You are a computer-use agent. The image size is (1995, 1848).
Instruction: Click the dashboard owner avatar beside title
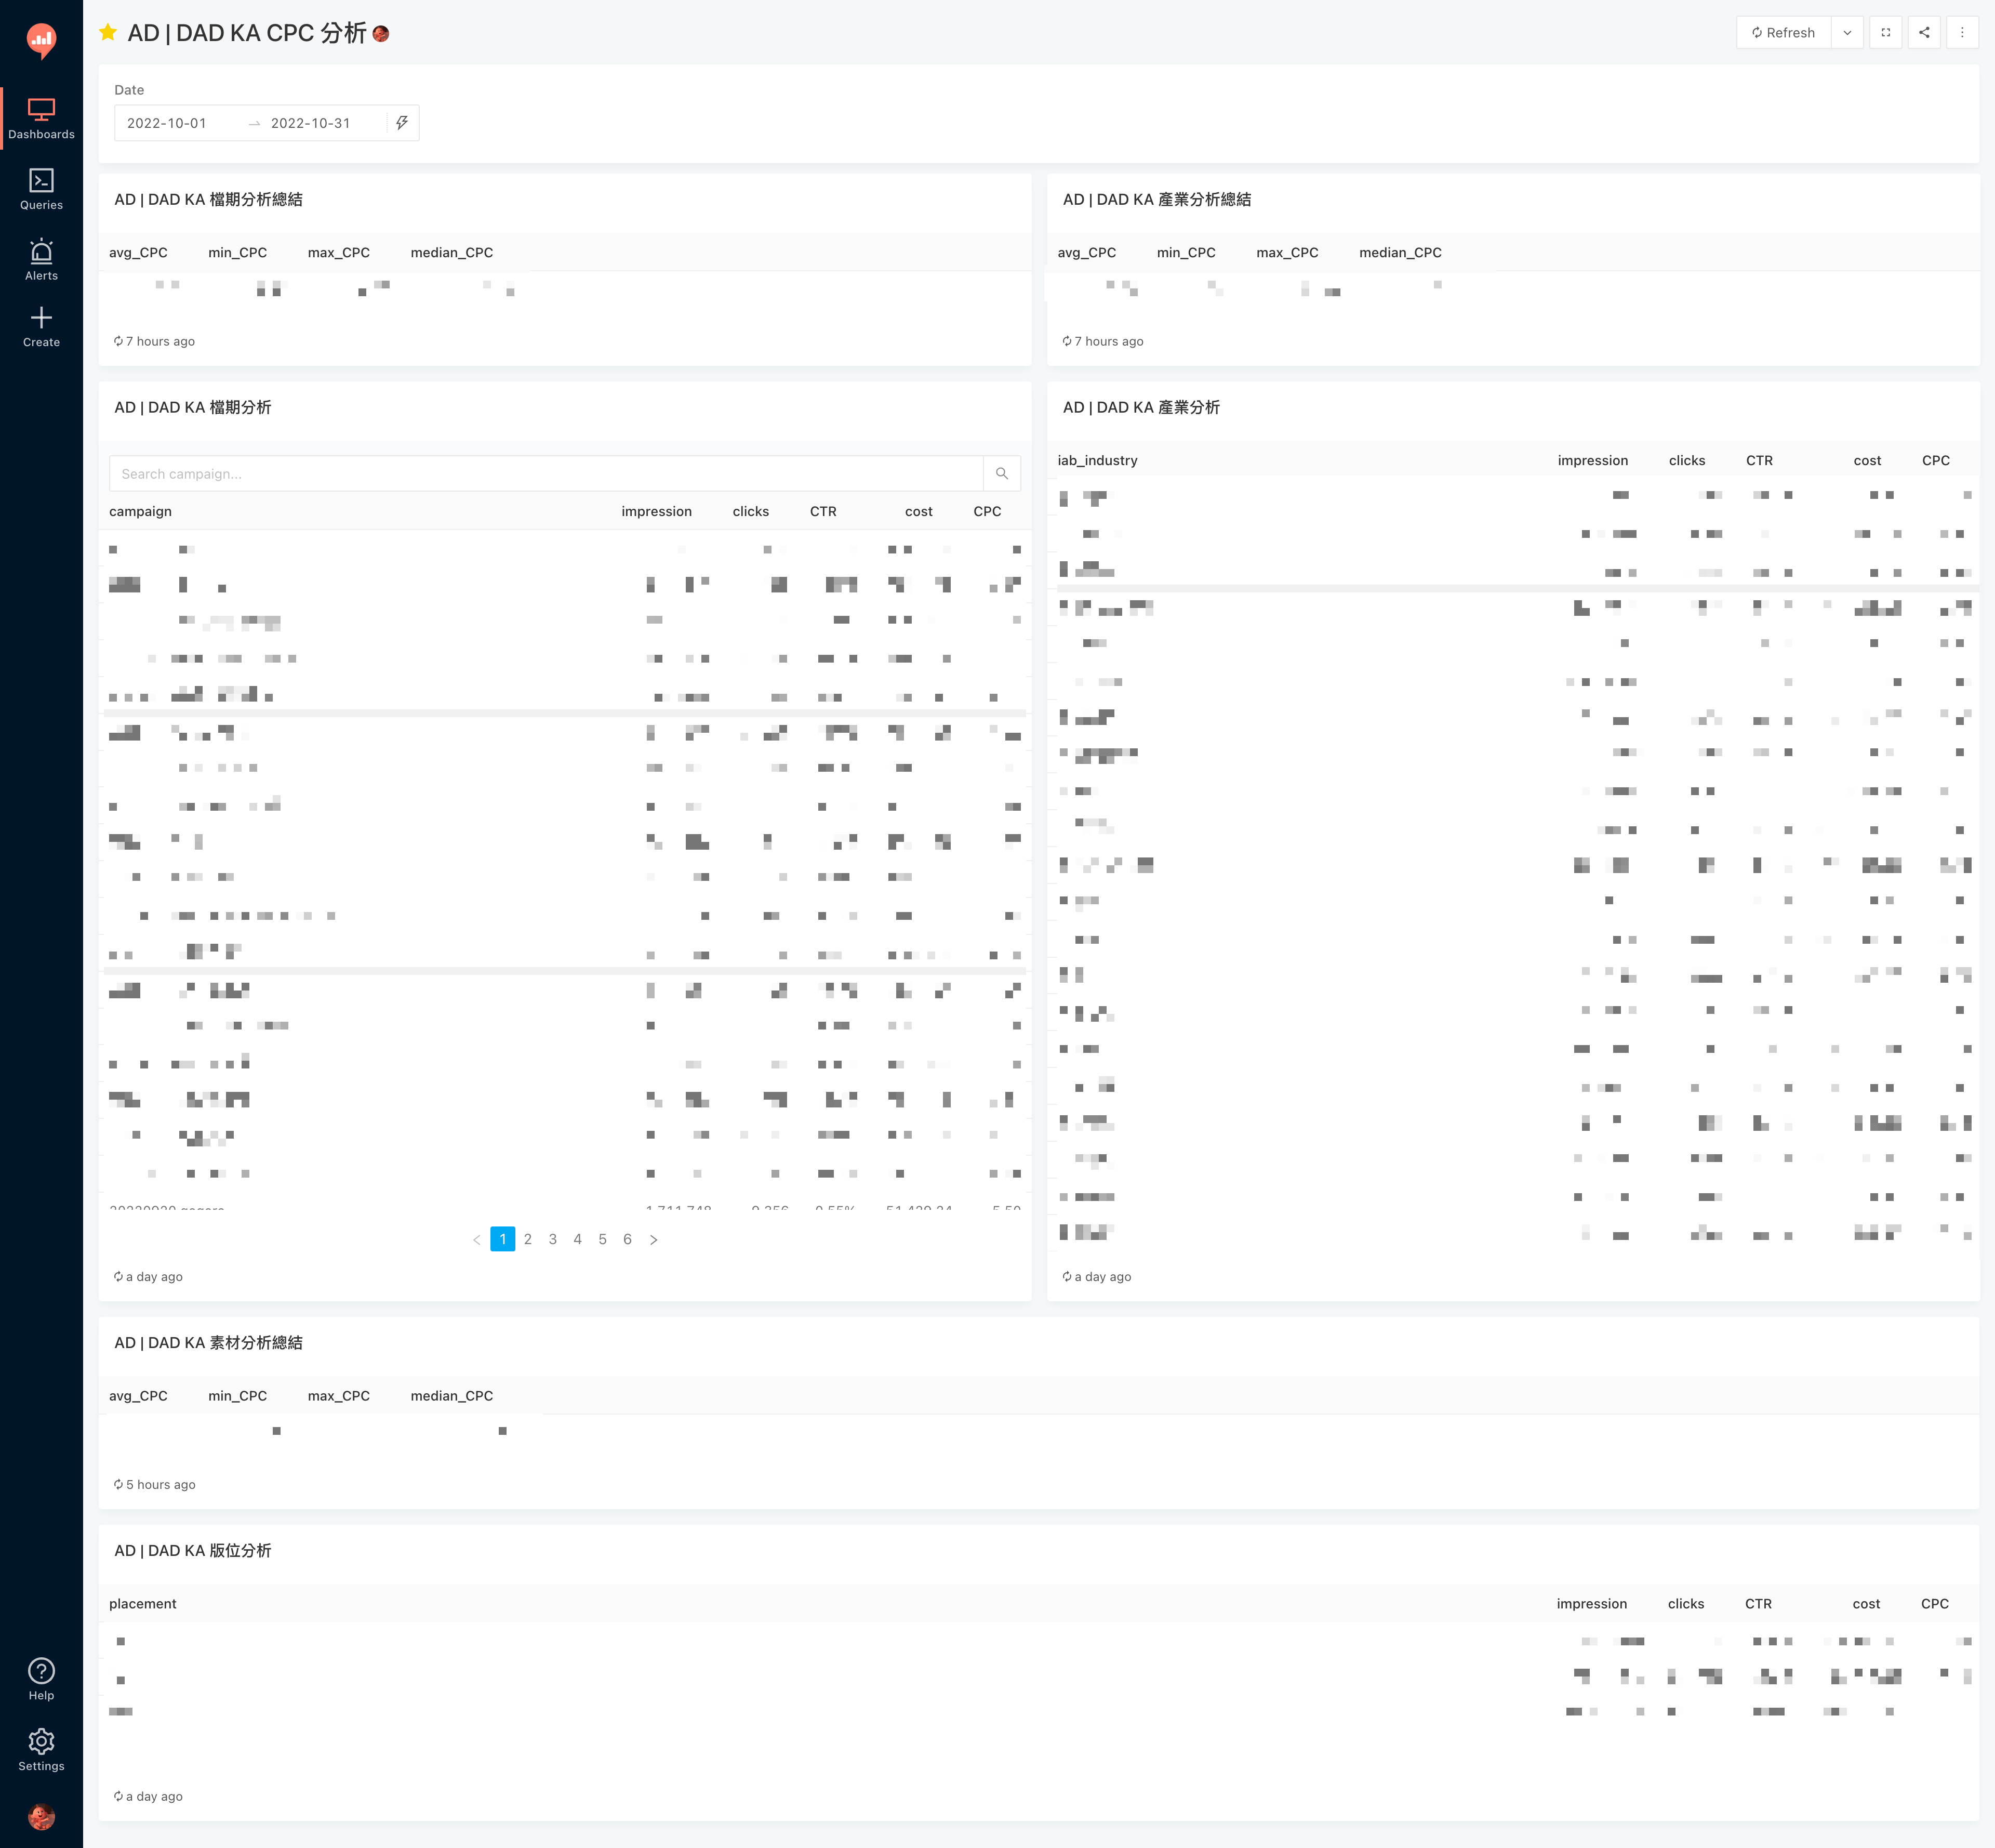(381, 34)
